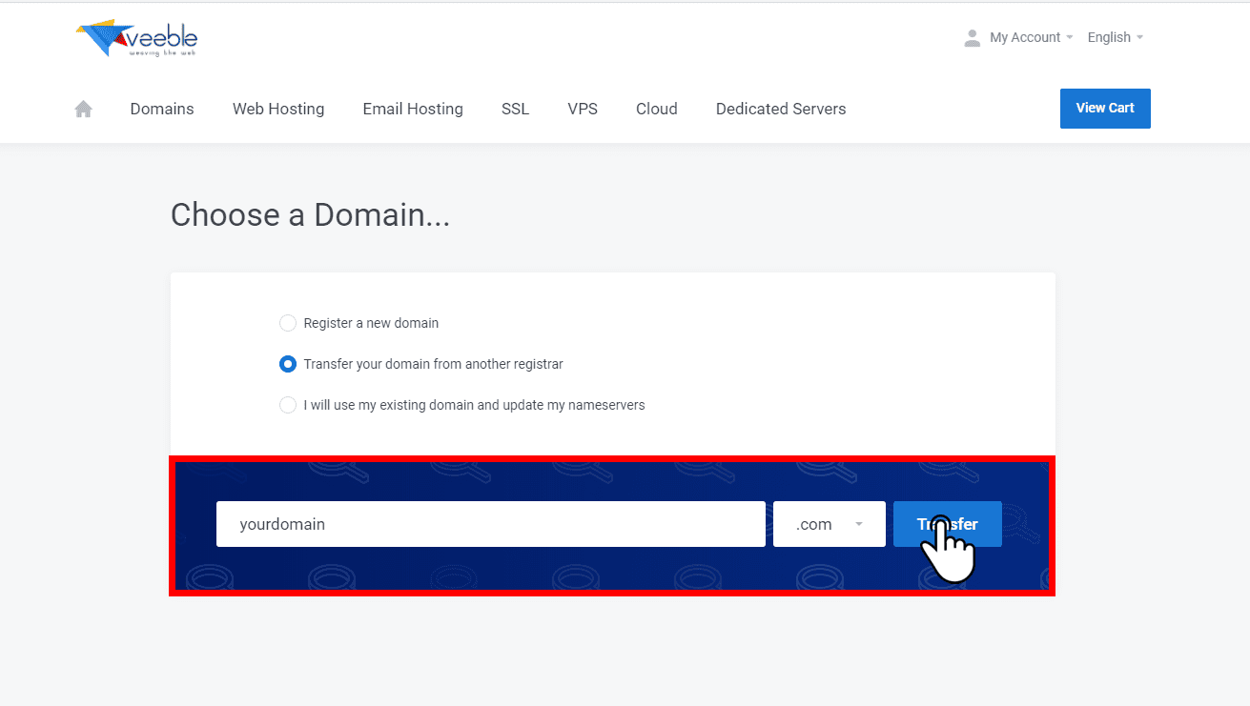Choose I will use my existing domain option
Viewport: 1250px width, 706px height.
[x=288, y=405]
